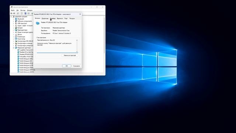Collapse the Мережеві адаптери node

(14, 48)
